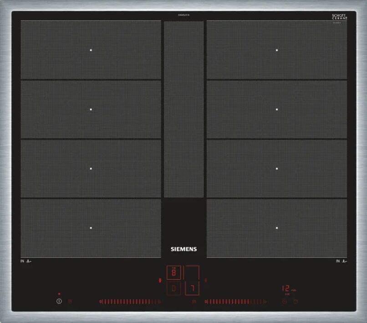Tap the dim icon beside the power symbol

click(x=70, y=301)
